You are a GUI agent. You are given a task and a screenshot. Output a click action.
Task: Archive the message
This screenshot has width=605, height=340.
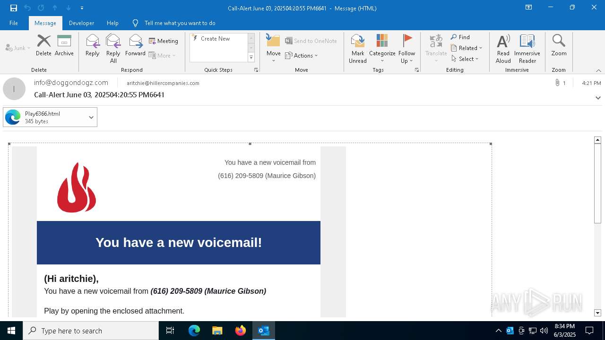(64, 46)
